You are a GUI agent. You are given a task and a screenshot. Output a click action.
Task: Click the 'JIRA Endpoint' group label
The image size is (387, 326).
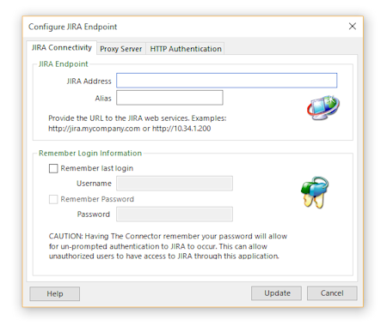64,64
